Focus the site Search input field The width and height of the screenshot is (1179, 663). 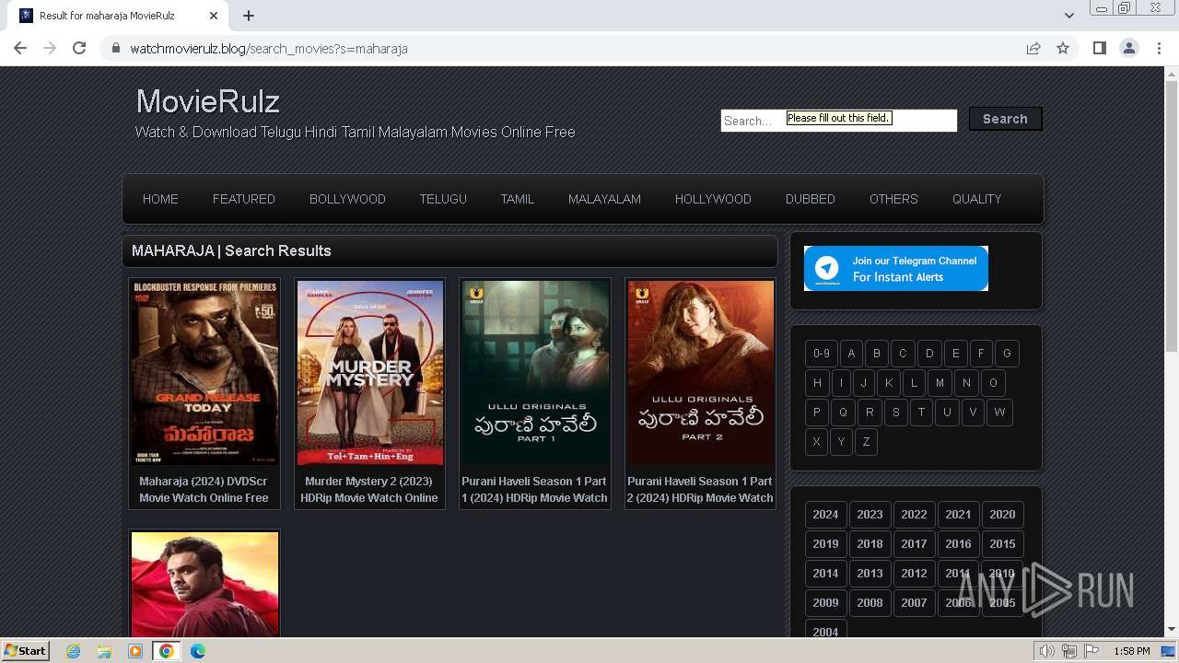(x=838, y=120)
